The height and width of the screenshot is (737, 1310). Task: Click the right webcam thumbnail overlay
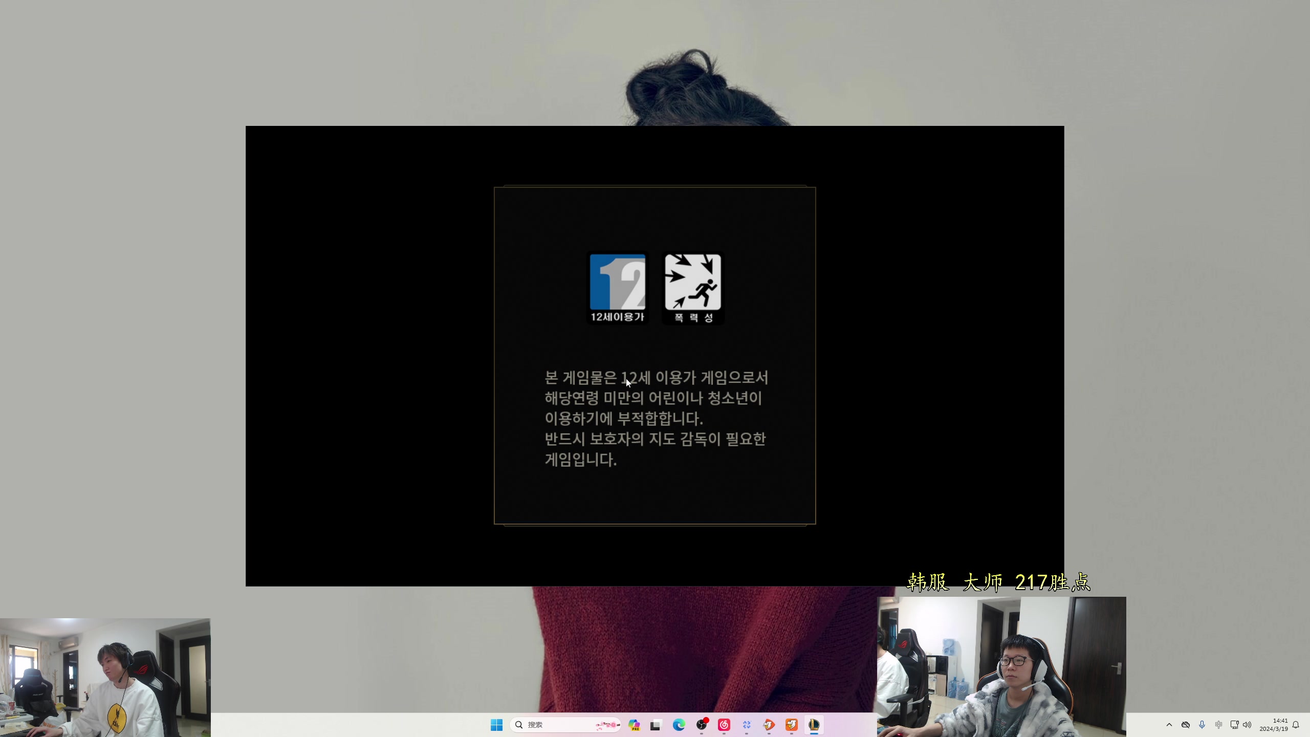(x=1001, y=666)
